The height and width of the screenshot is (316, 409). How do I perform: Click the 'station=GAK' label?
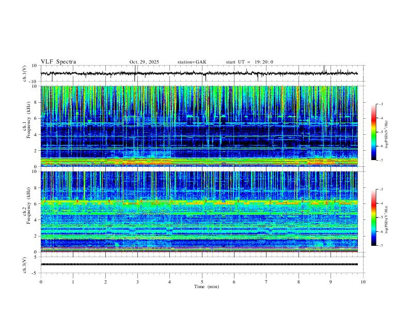coord(192,62)
